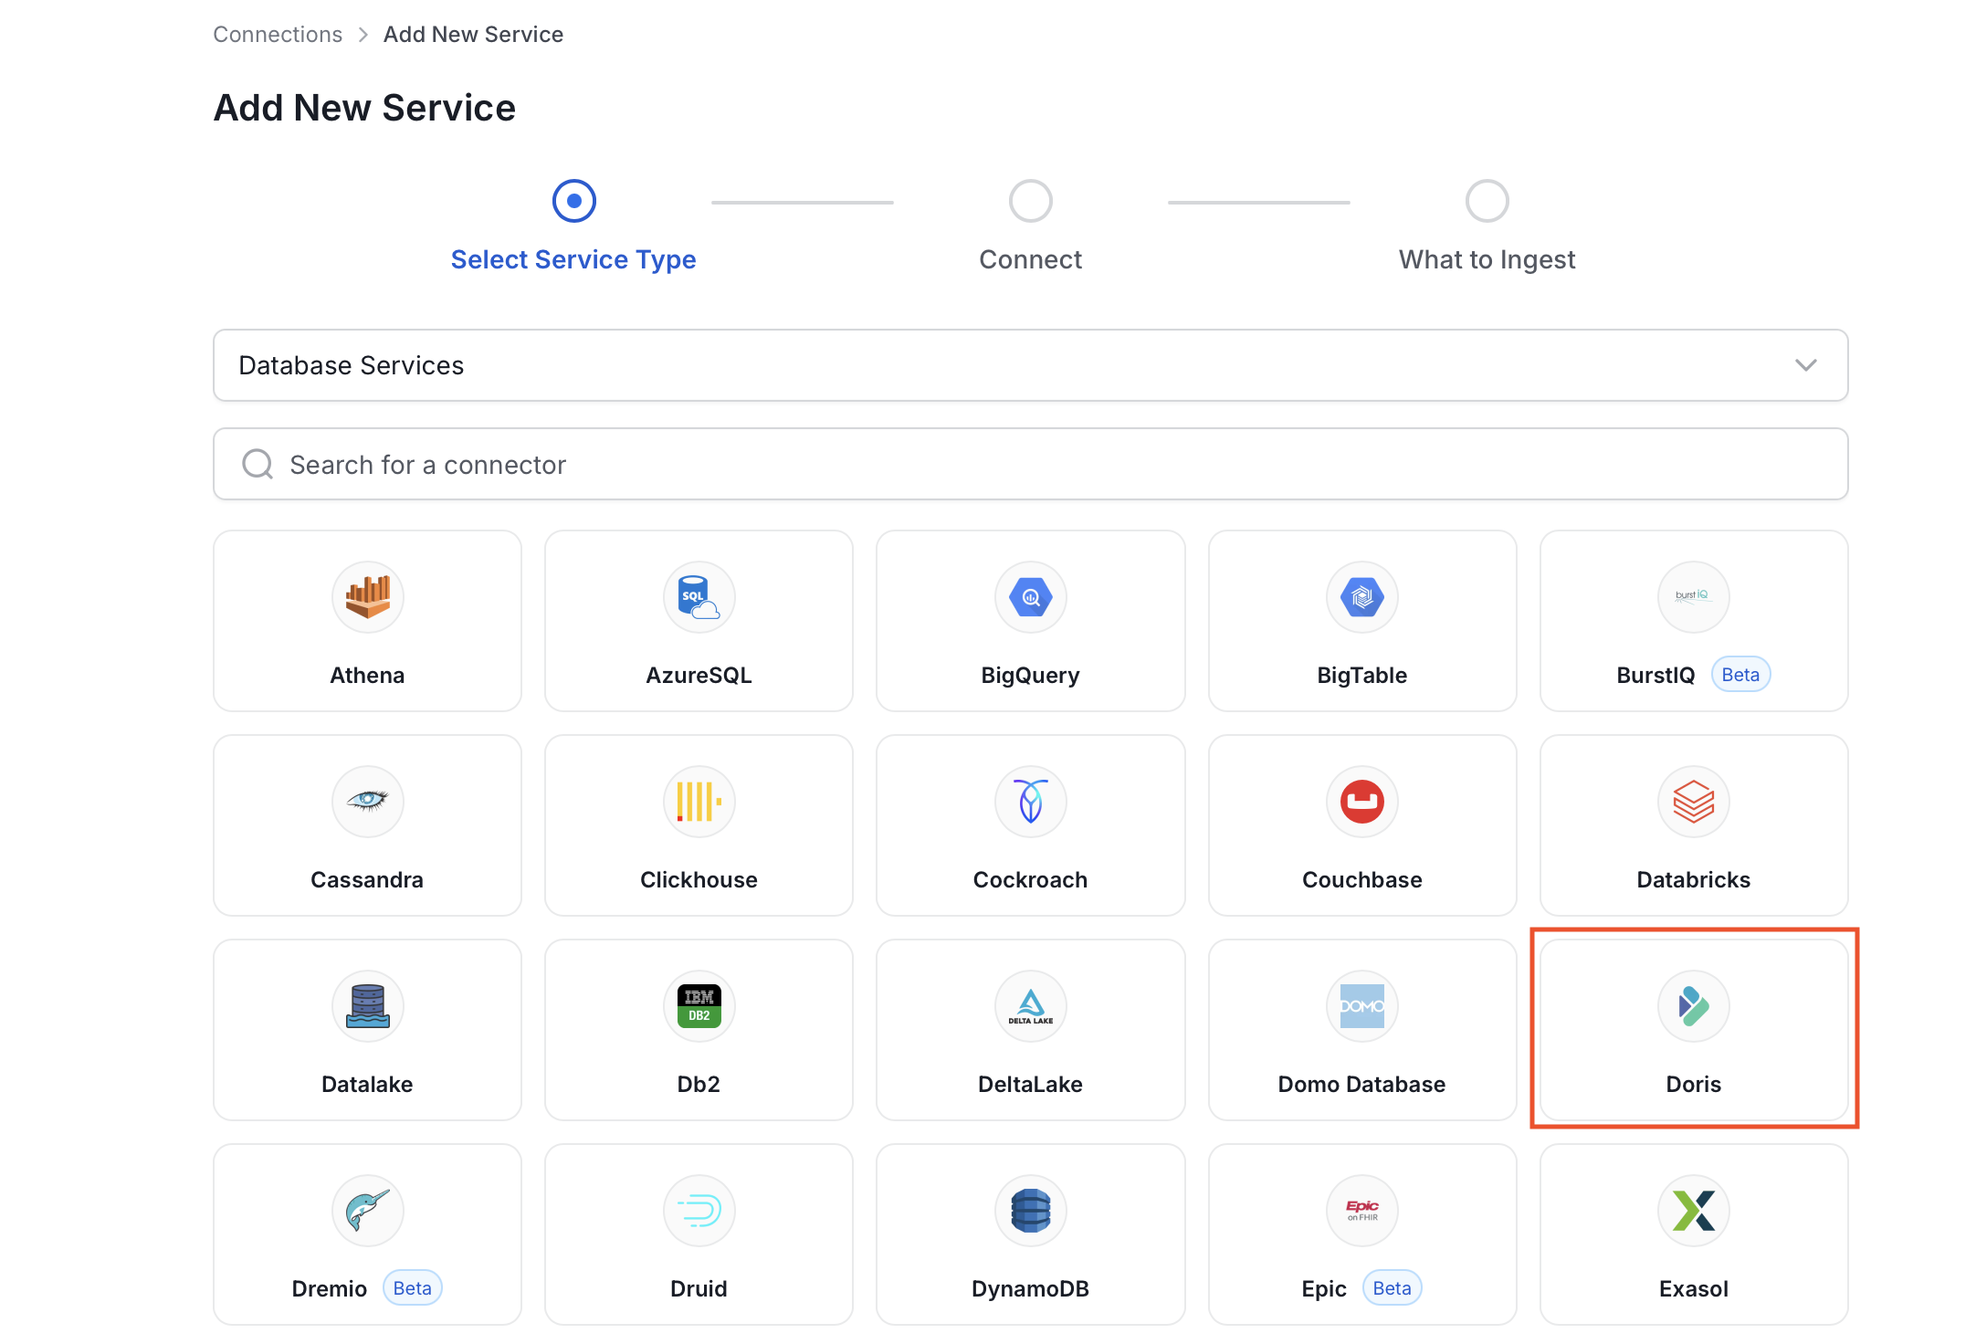Jump to What to Ingest step circle
This screenshot has height=1344, width=1976.
click(1487, 201)
